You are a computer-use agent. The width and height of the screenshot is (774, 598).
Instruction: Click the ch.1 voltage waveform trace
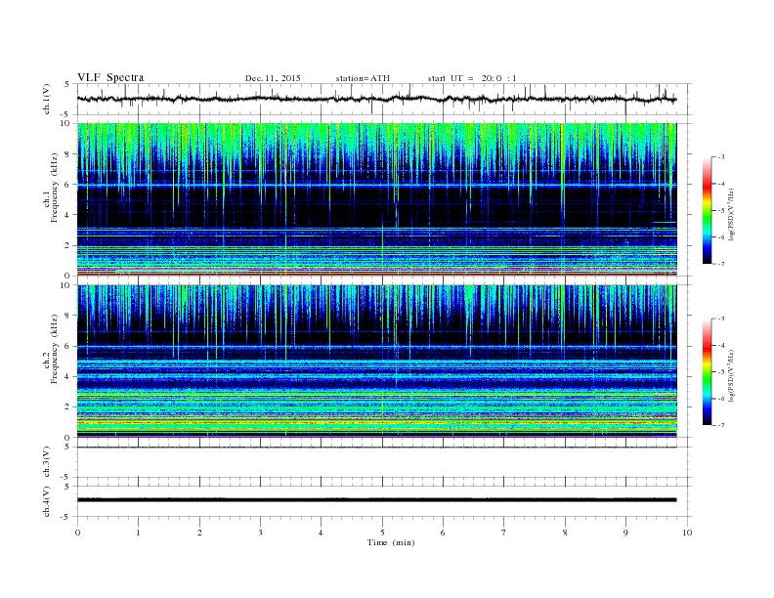coord(376,99)
